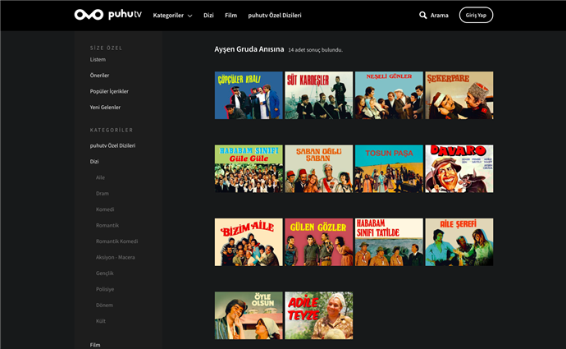Image resolution: width=566 pixels, height=349 pixels.
Task: Select Aile subcategory
Action: (x=100, y=177)
